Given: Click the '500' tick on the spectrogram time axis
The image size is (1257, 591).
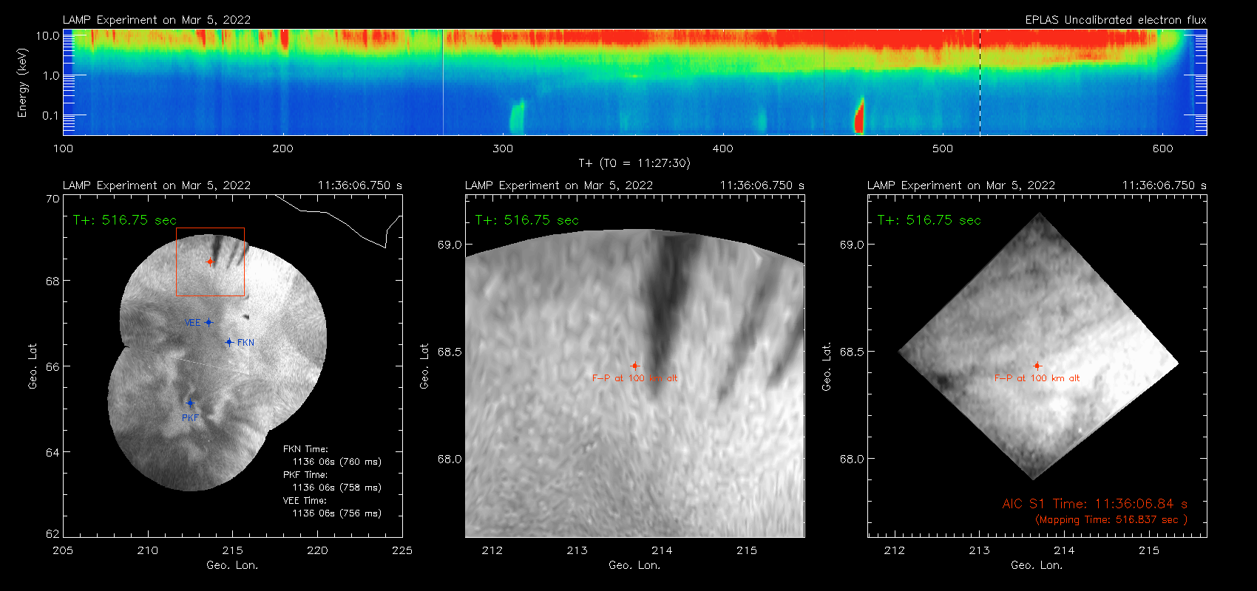Looking at the screenshot, I should pos(943,148).
